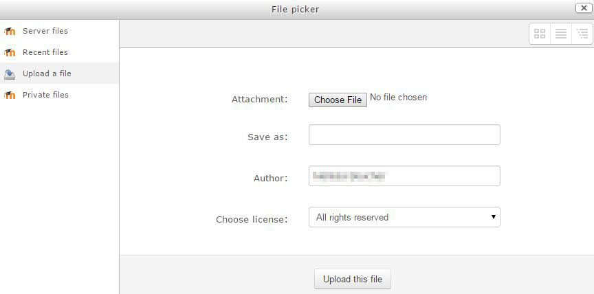
Task: Click the Upload this file button
Action: click(353, 280)
